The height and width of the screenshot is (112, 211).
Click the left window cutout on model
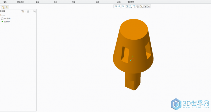[x=125, y=55]
